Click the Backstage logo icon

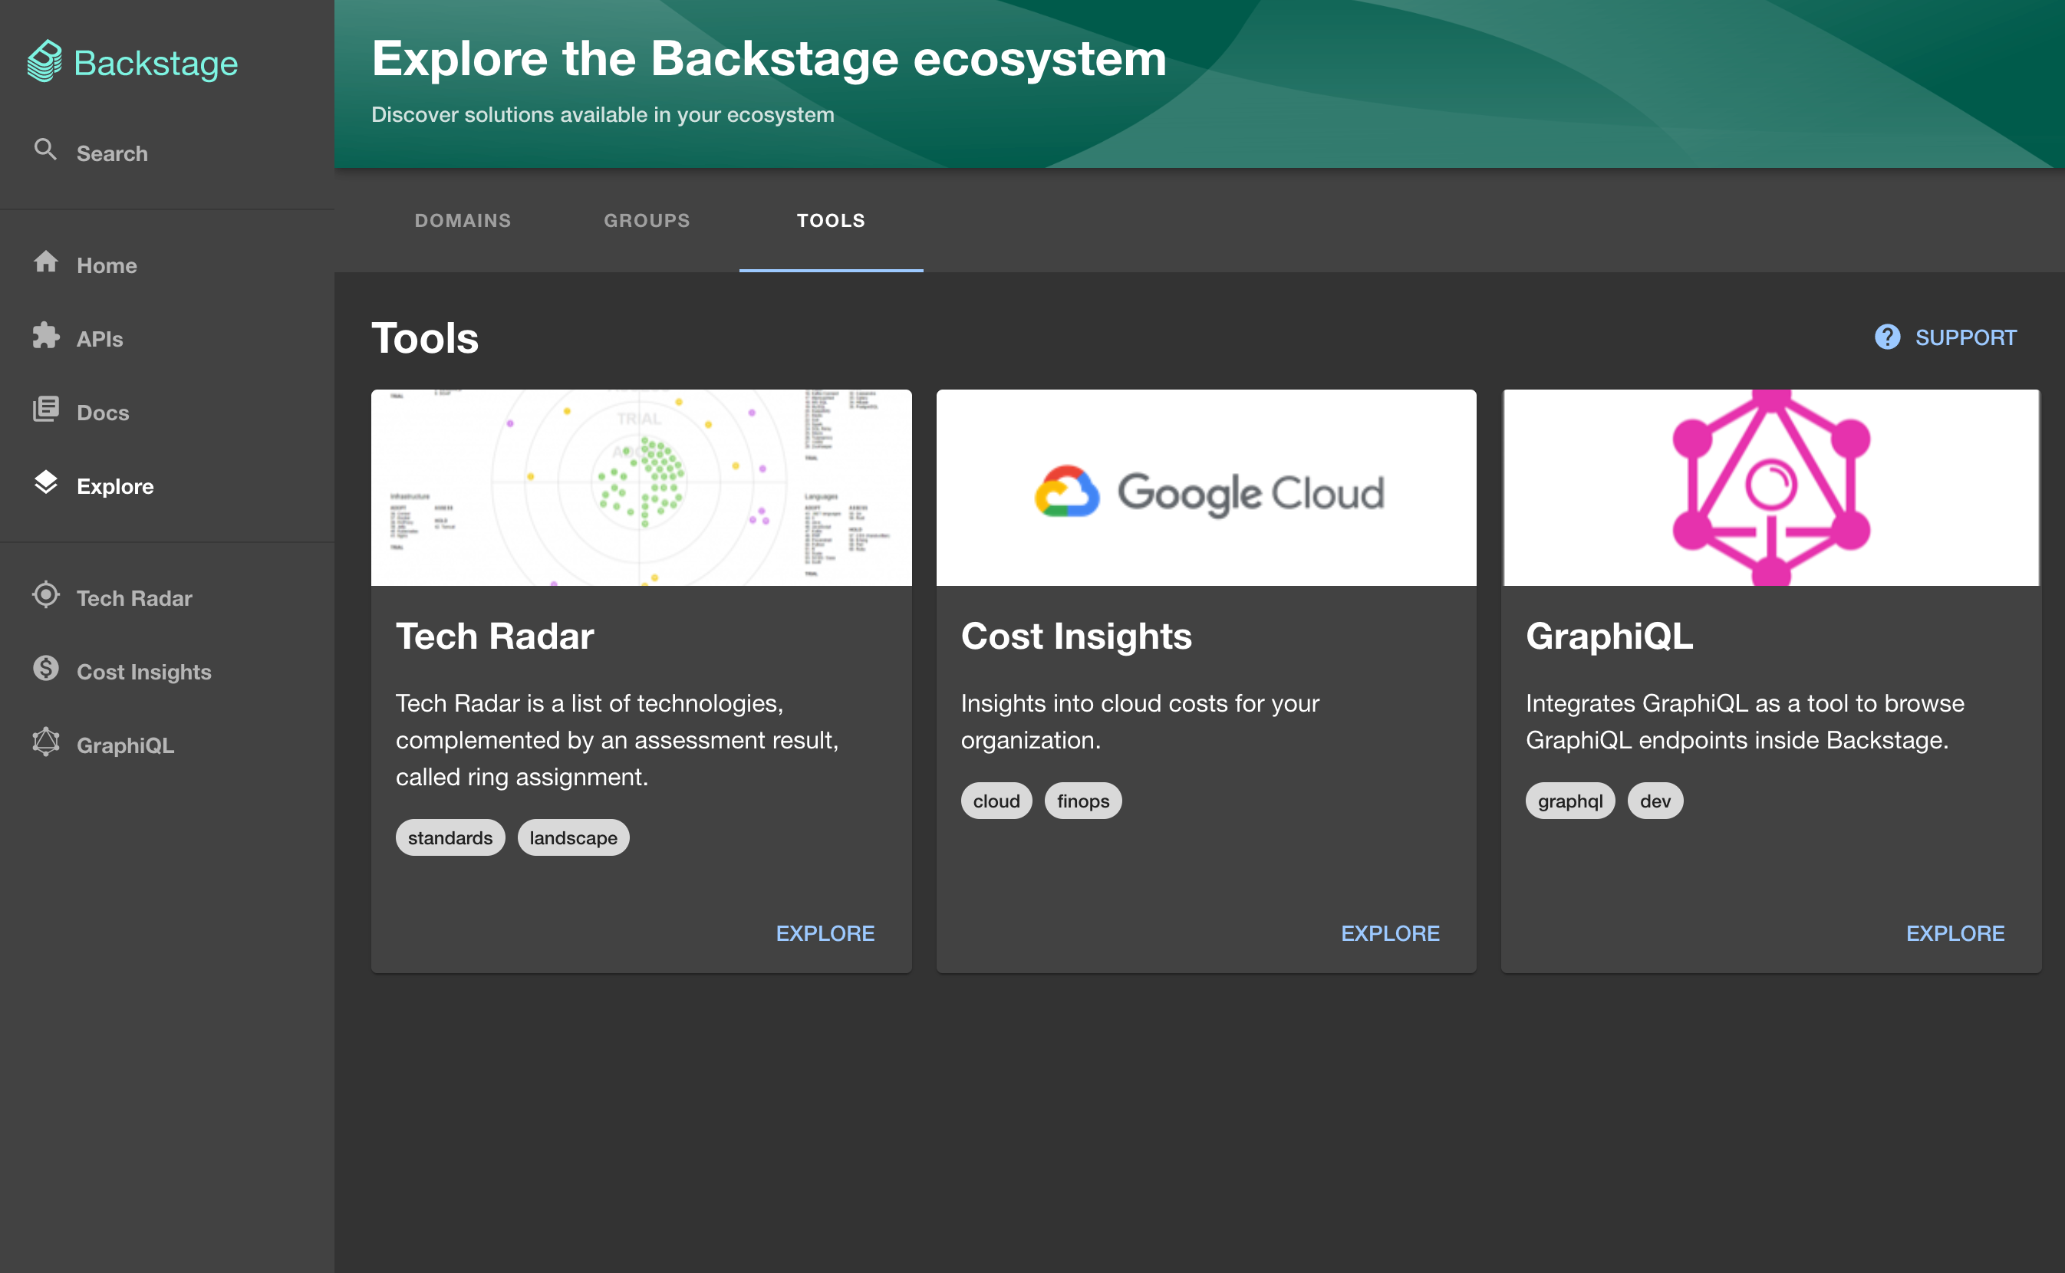44,61
